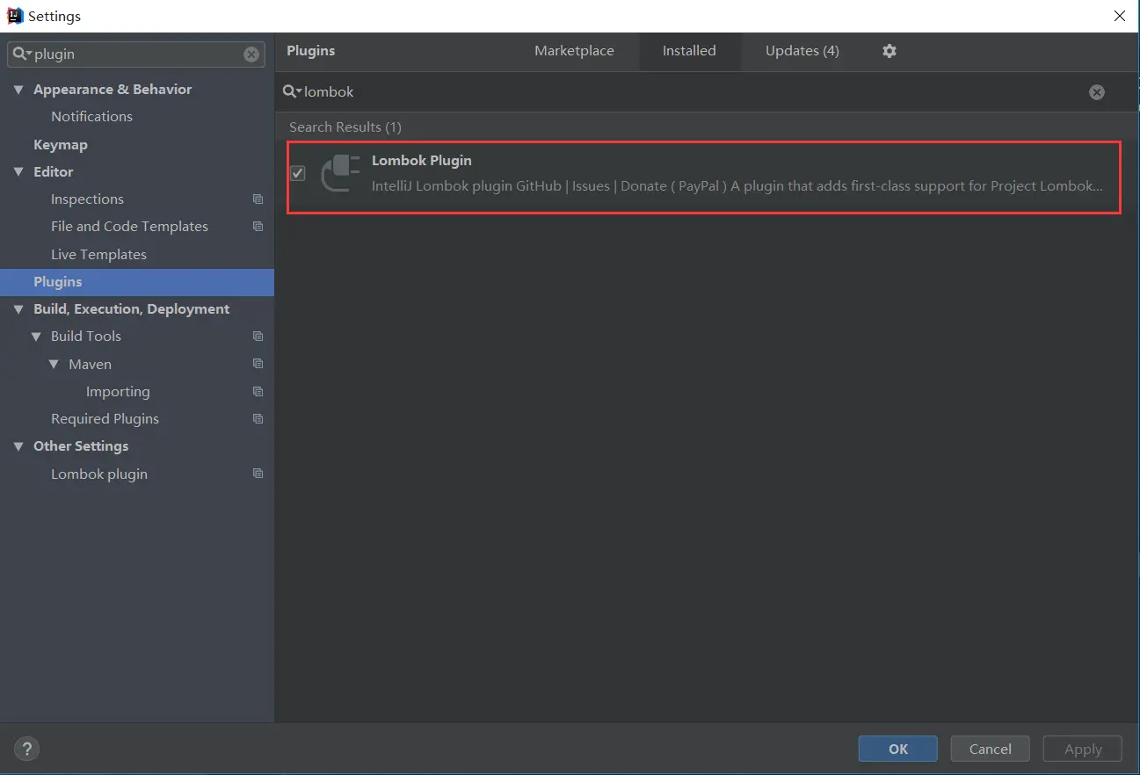Click into the settings search box
The height and width of the screenshot is (775, 1140).
136,54
